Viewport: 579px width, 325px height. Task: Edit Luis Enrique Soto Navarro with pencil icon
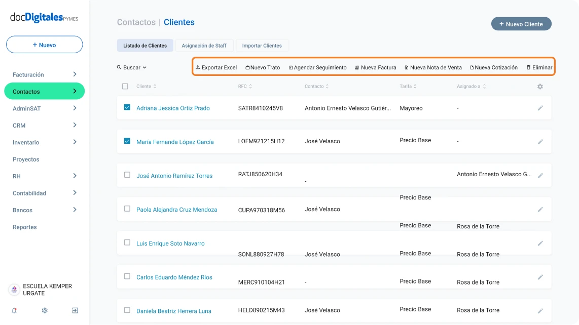tap(540, 243)
